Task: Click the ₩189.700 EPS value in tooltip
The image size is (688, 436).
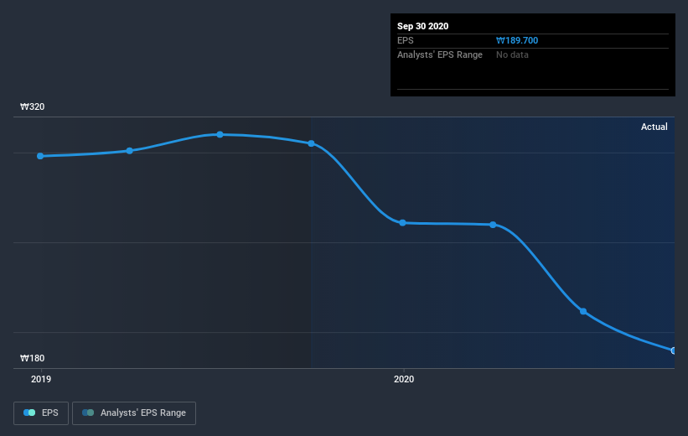Action: (x=517, y=40)
